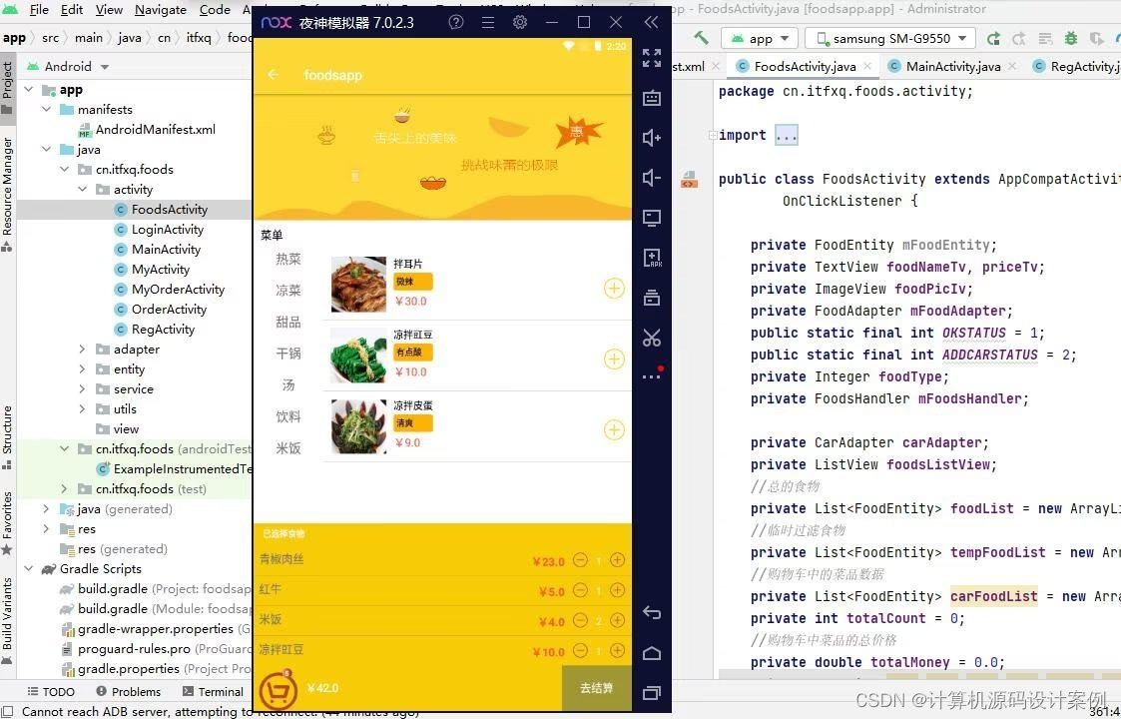
Task: Decrease cart 凉拌豇豆 quantity
Action: pyautogui.click(x=581, y=650)
